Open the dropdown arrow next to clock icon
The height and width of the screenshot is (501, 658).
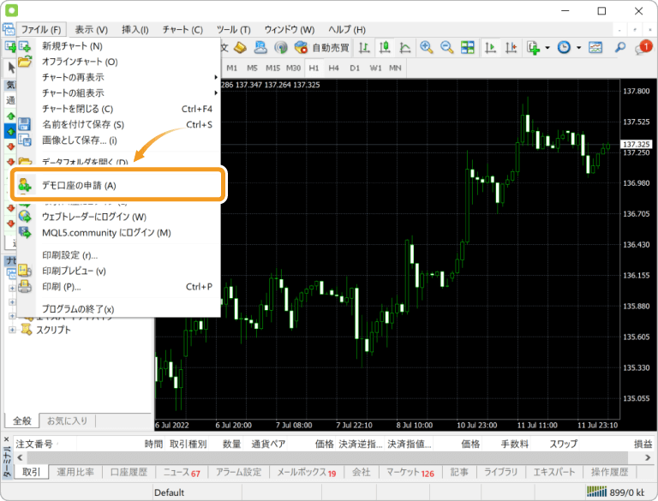coord(578,48)
